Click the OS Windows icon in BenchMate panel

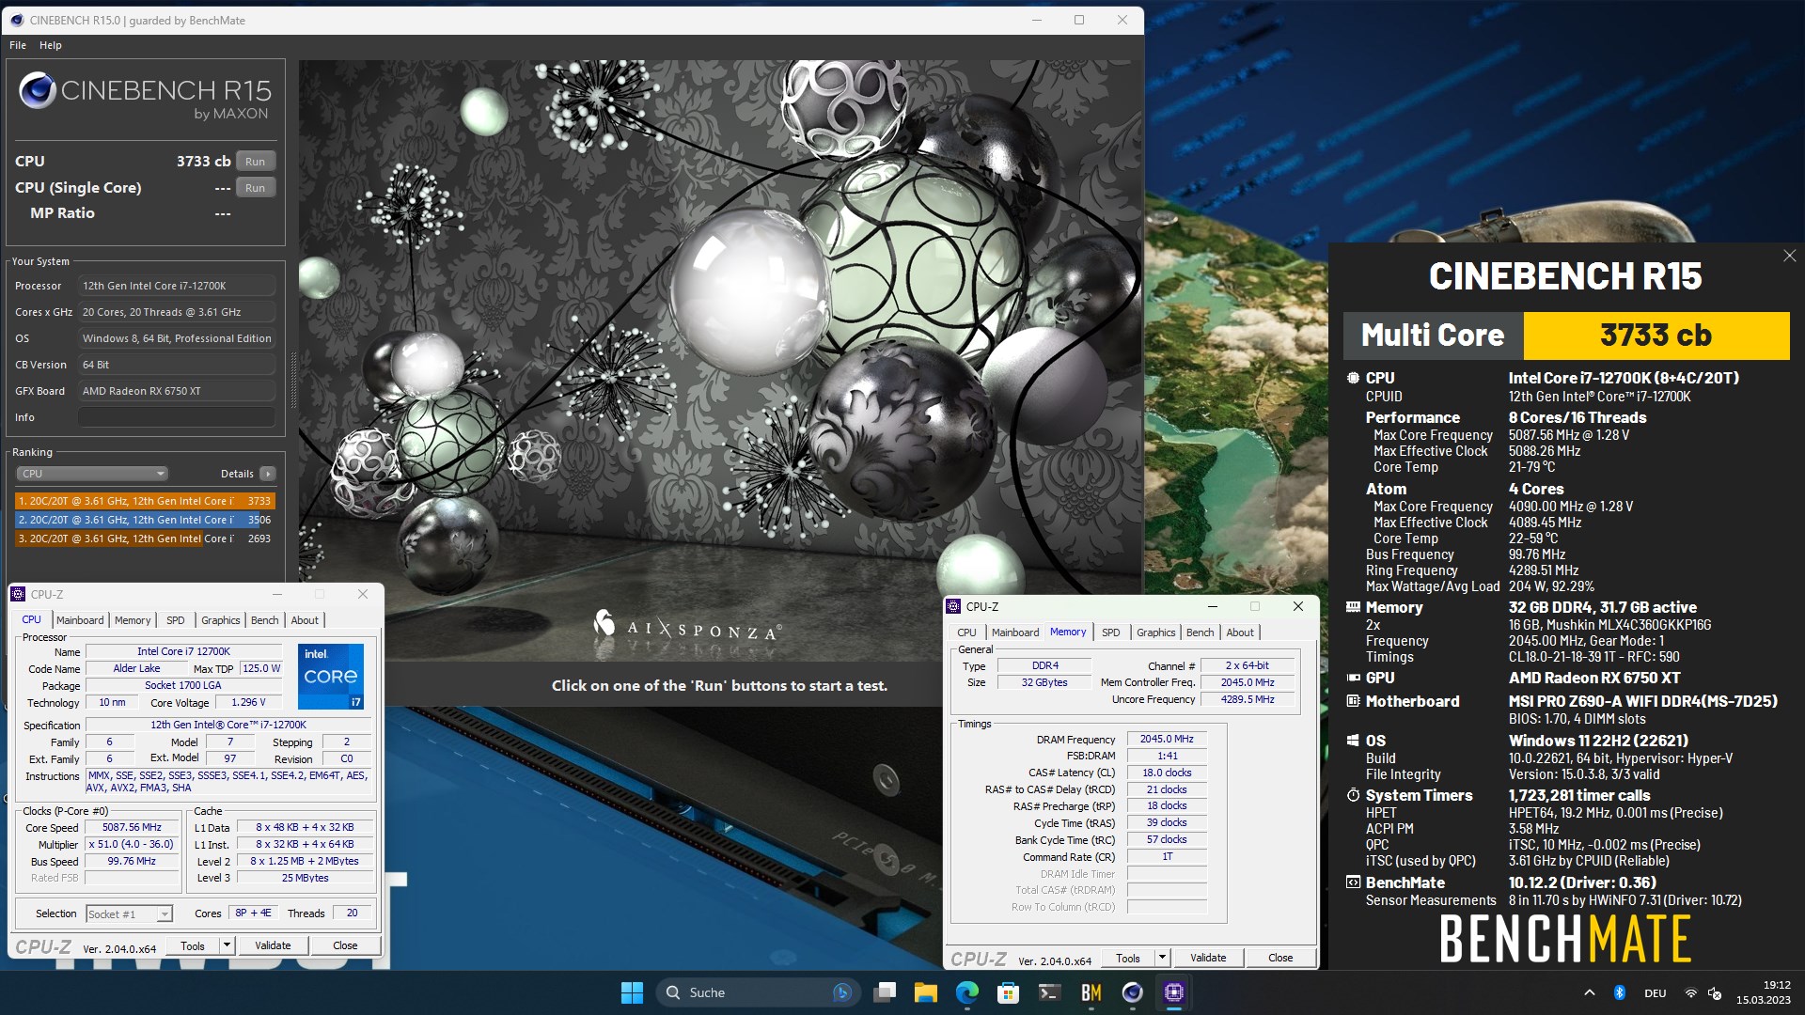coord(1353,741)
